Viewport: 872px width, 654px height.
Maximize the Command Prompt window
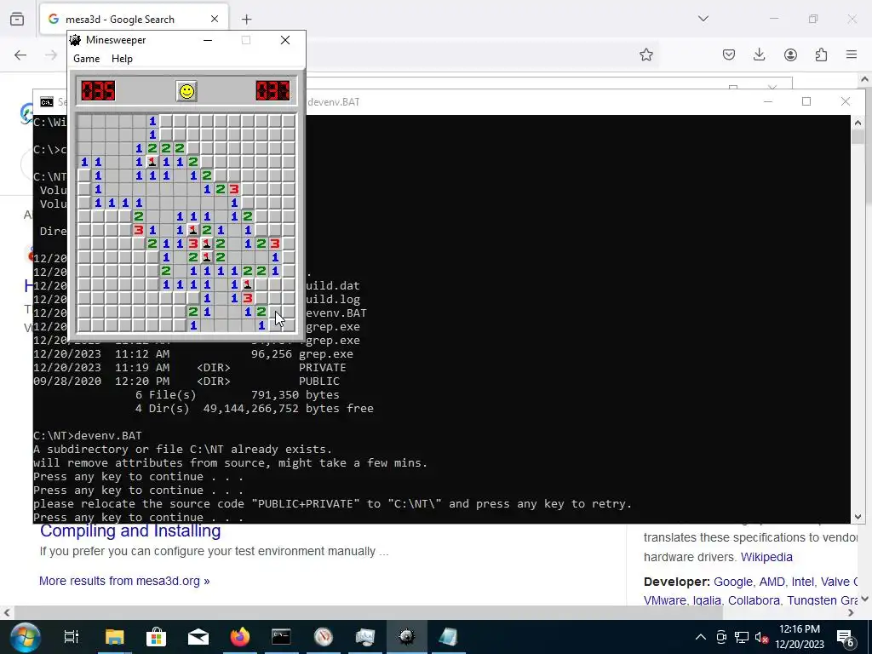point(806,101)
